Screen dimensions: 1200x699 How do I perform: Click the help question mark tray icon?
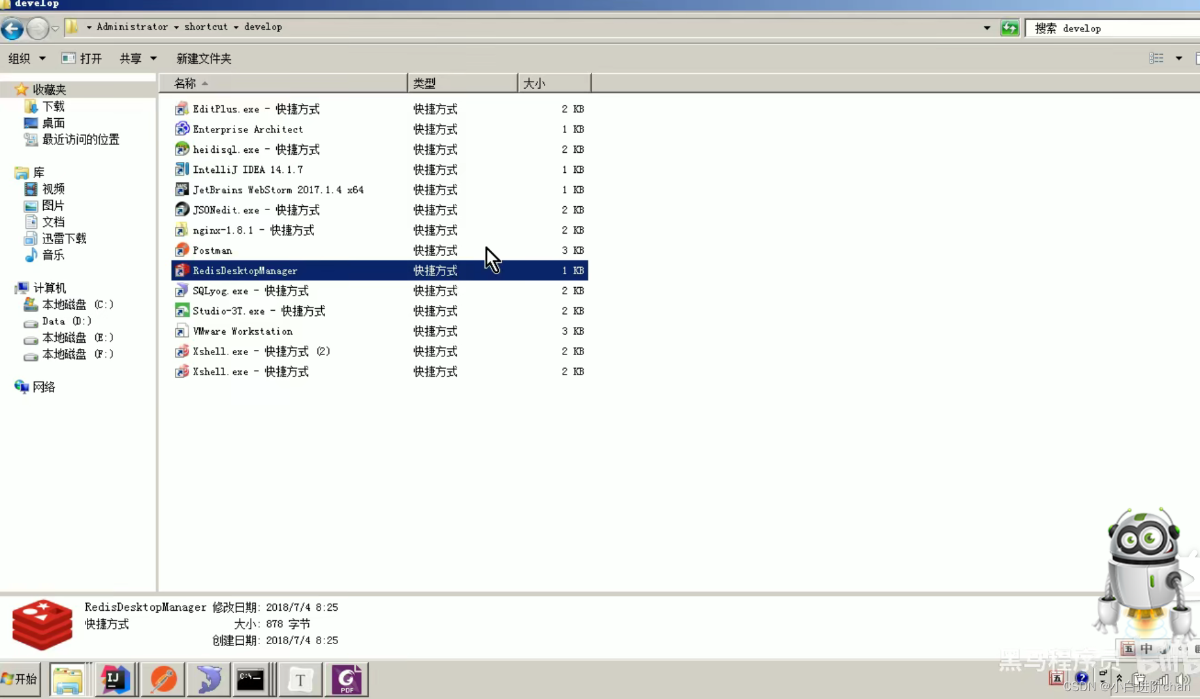[x=1081, y=679]
